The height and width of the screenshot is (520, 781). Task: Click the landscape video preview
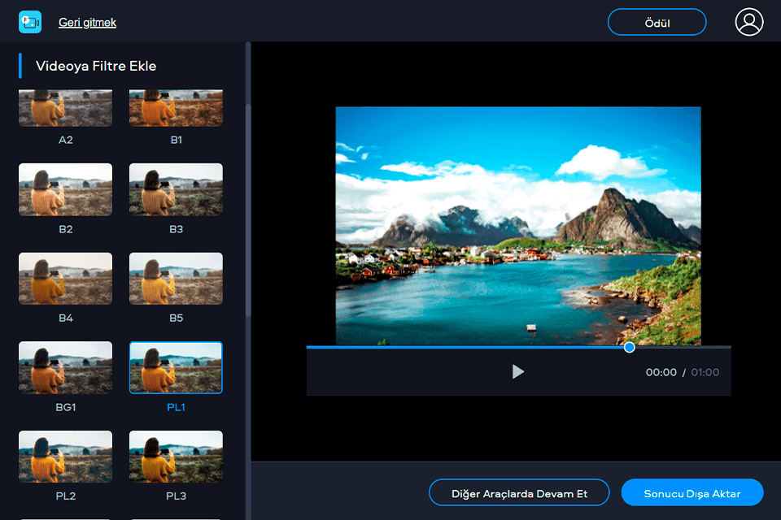[518, 226]
